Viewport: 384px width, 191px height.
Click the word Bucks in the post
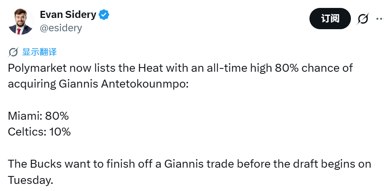46,164
